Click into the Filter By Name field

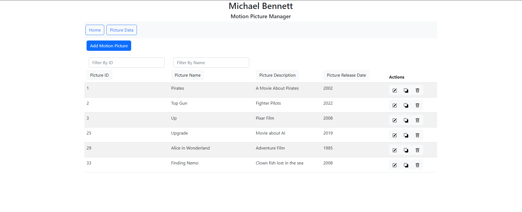coord(211,63)
